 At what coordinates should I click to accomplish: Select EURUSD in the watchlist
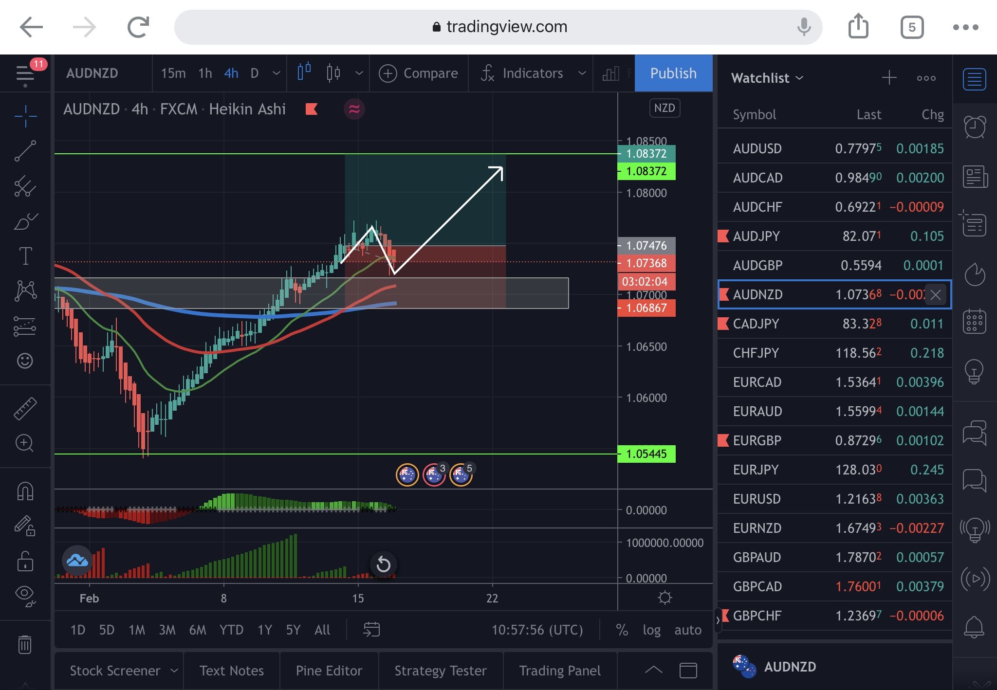click(x=835, y=499)
